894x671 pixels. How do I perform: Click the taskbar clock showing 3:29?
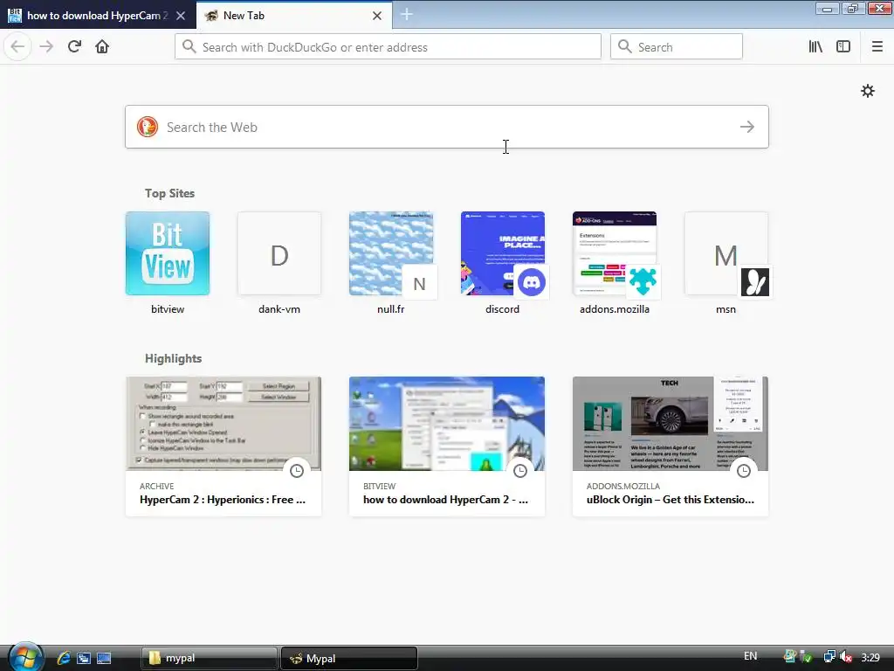point(870,658)
